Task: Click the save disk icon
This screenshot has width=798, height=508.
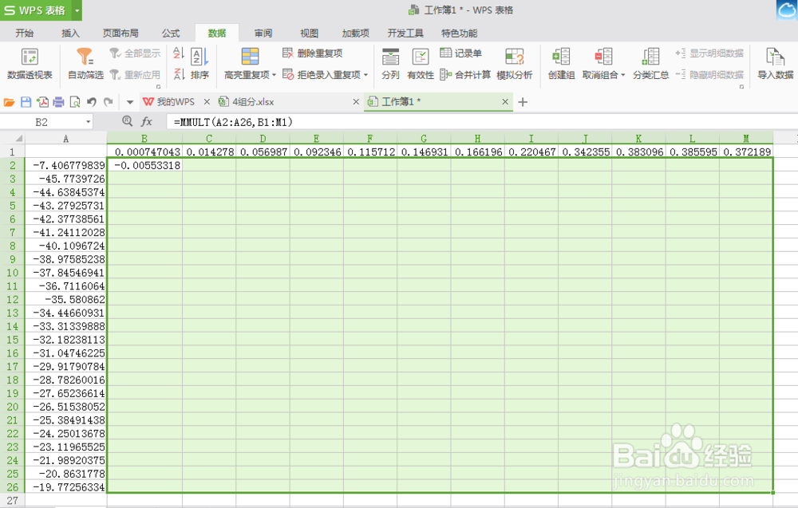Action: (26, 102)
